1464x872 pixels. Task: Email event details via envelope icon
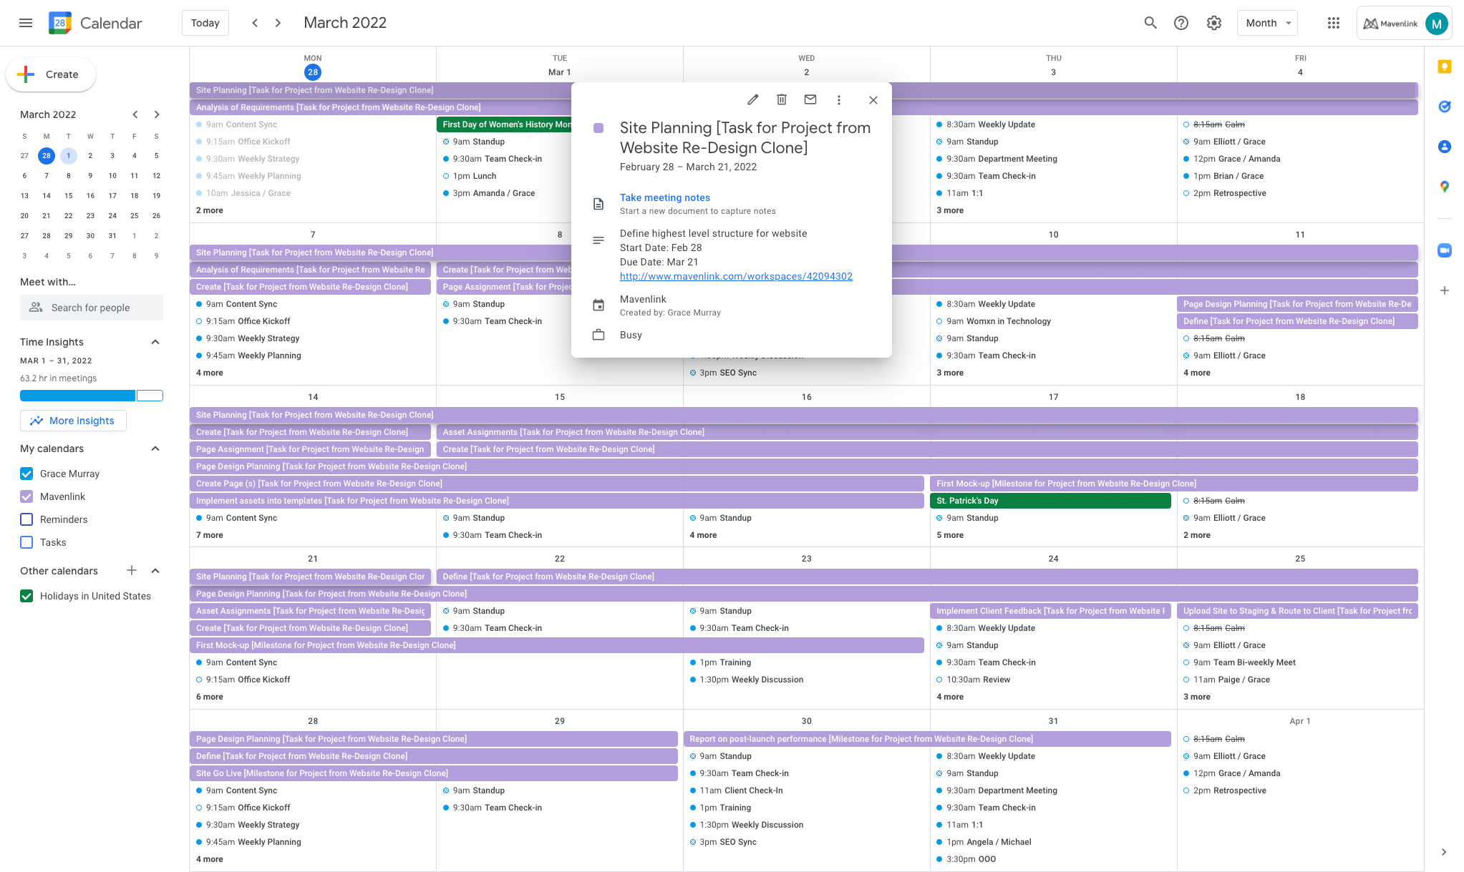click(810, 100)
